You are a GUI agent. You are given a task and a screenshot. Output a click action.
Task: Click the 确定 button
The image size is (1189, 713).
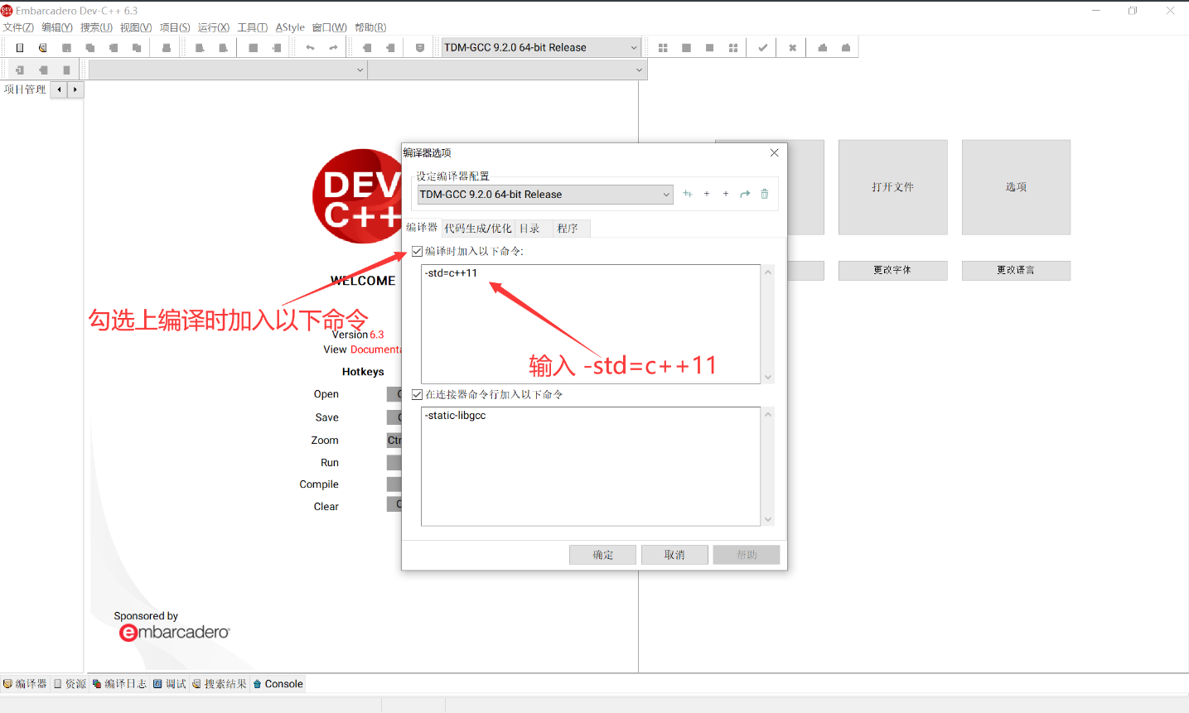(602, 555)
